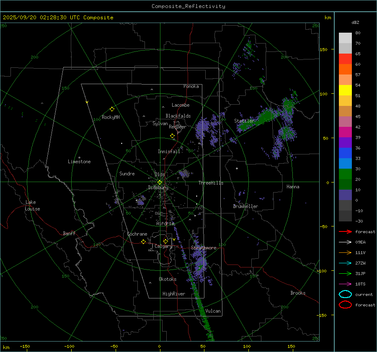Viewport: 377px width, 352px height.
Task: Click the yellow 54 dBZ color swatch
Action: (x=345, y=90)
